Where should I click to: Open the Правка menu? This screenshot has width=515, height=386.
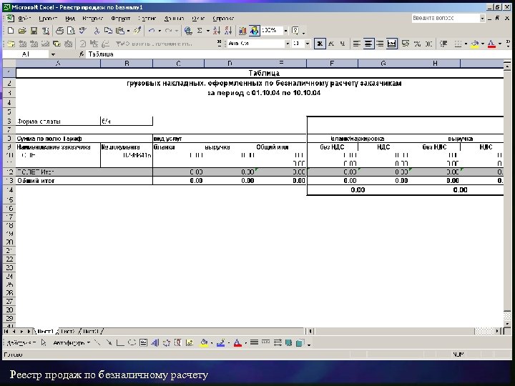pyautogui.click(x=48, y=19)
